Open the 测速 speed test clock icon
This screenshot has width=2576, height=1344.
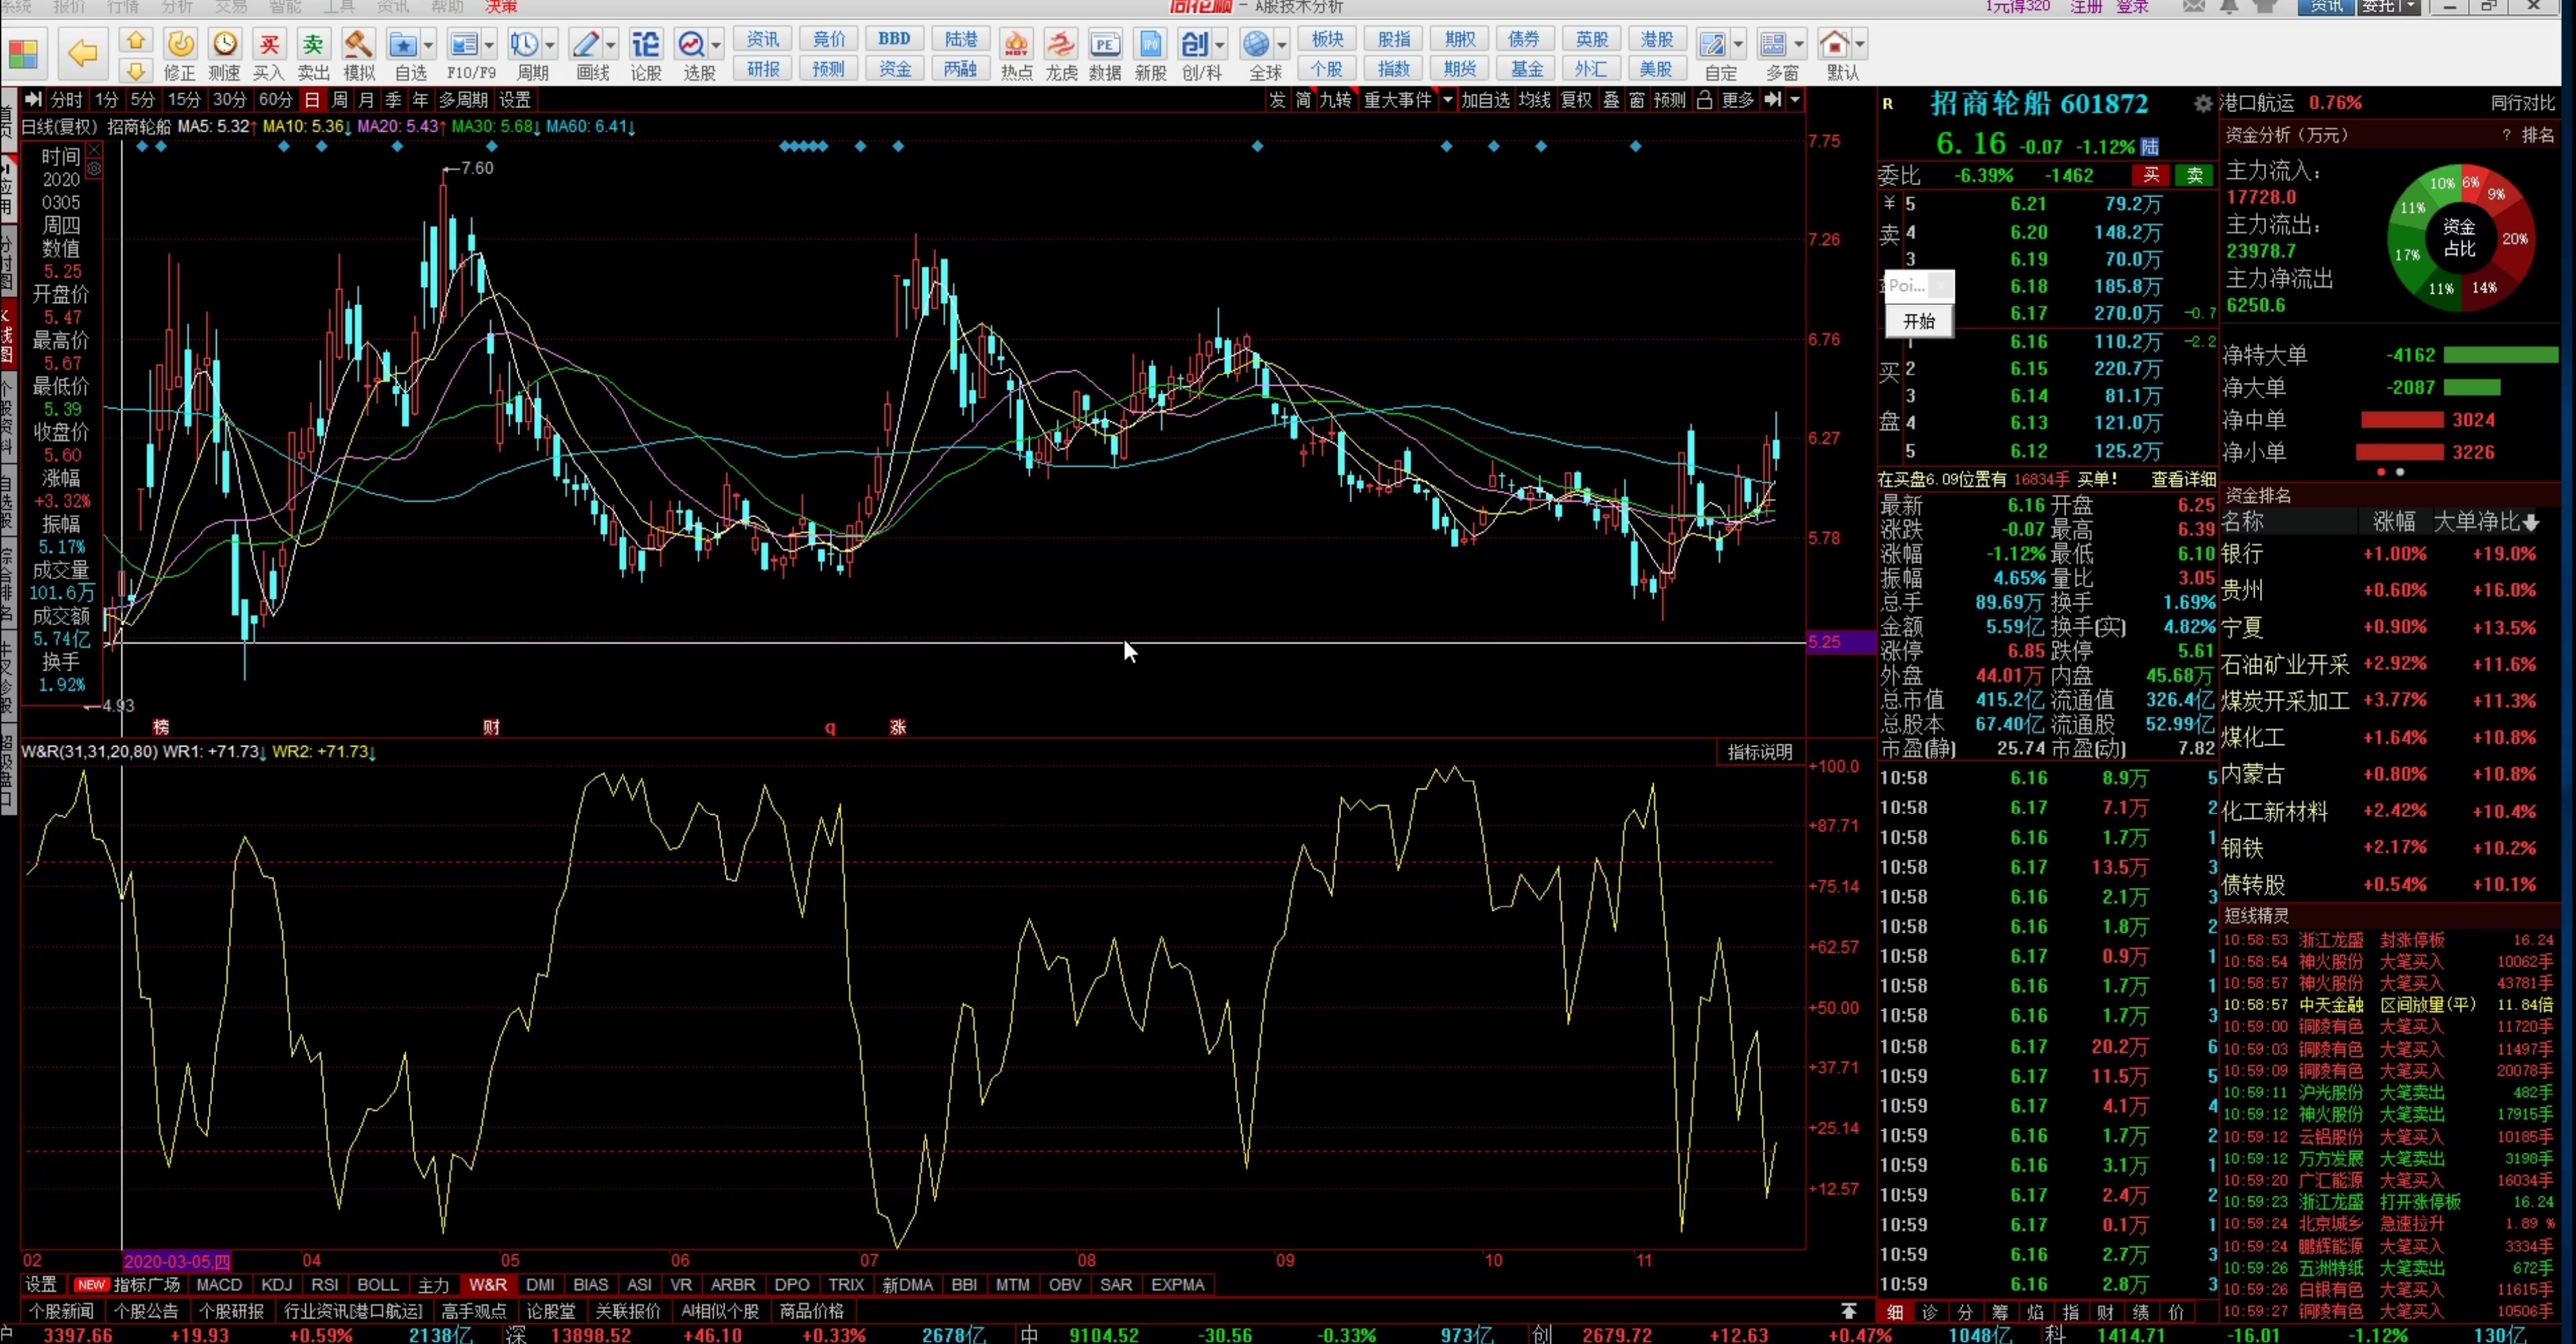224,55
